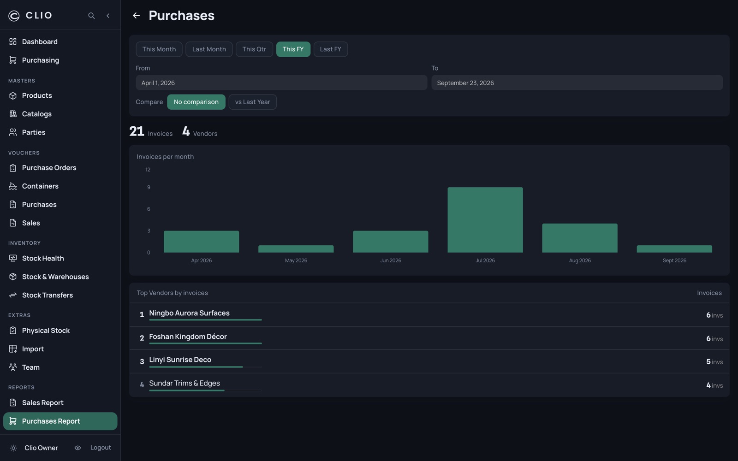Open the To date field
The width and height of the screenshot is (738, 461).
[x=577, y=83]
